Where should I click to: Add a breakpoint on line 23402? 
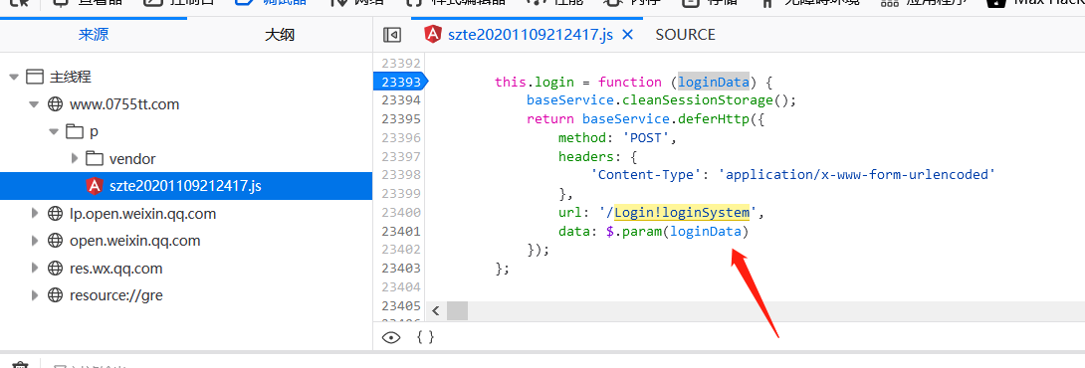tap(400, 249)
